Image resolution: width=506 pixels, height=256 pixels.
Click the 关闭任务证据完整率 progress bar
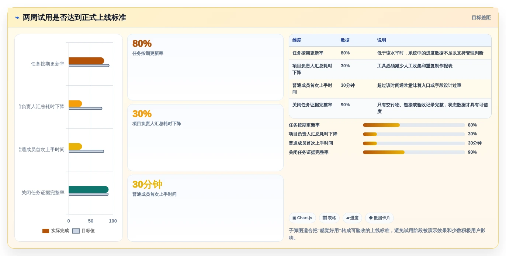coord(414,152)
